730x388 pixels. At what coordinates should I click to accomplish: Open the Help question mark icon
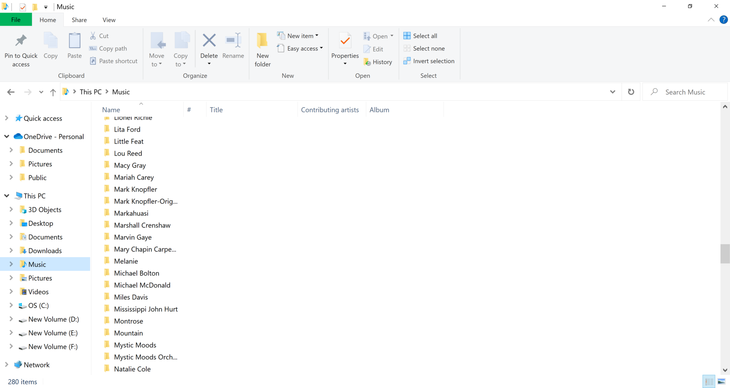click(x=724, y=20)
